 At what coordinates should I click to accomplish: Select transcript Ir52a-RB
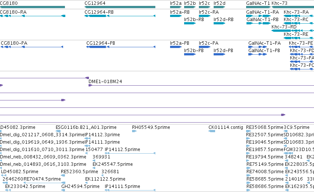coord(176,16)
